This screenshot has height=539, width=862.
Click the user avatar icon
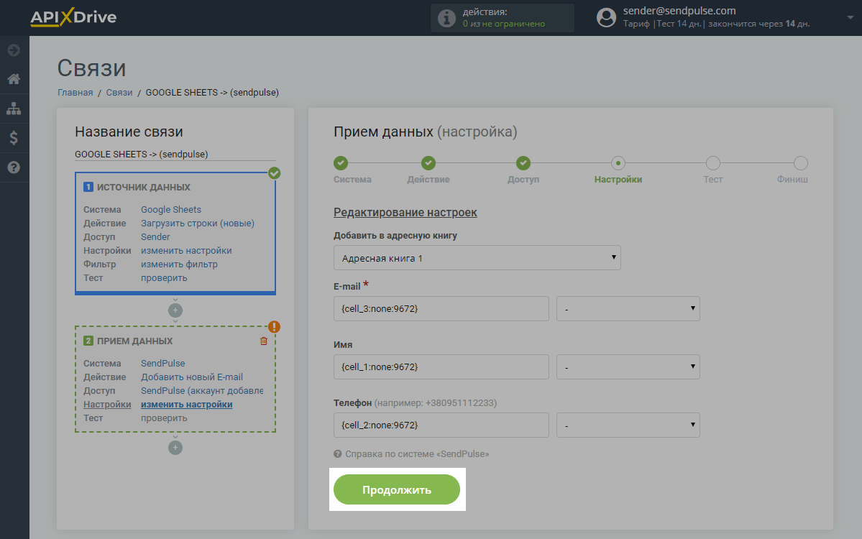pyautogui.click(x=606, y=17)
